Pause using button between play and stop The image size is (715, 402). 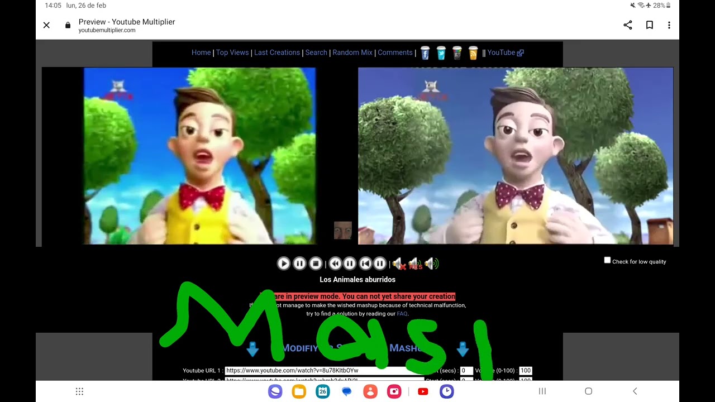[x=299, y=264]
